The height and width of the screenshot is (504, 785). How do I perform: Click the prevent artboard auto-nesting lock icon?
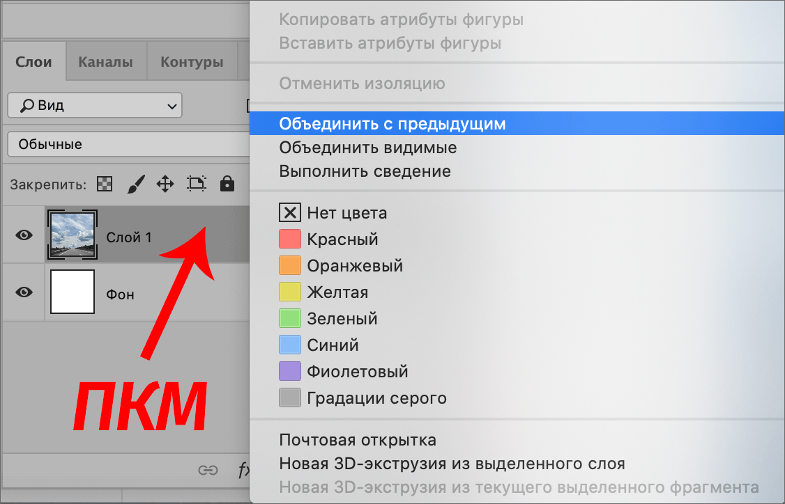pyautogui.click(x=196, y=183)
